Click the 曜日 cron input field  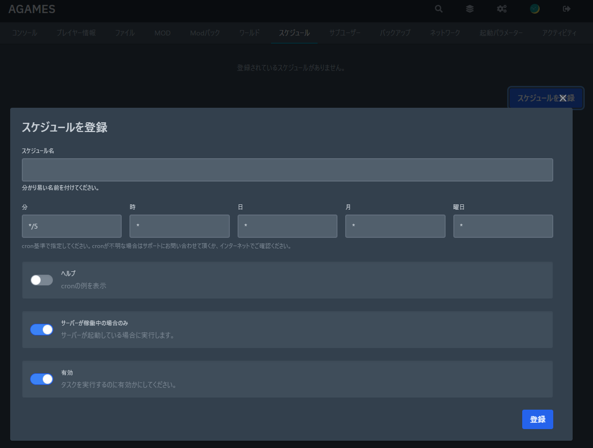coord(503,226)
